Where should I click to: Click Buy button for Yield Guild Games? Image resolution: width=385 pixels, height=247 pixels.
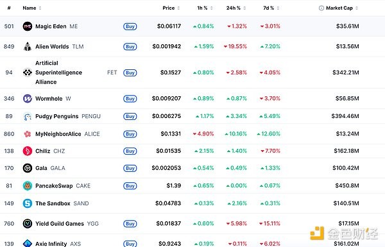pyautogui.click(x=130, y=224)
